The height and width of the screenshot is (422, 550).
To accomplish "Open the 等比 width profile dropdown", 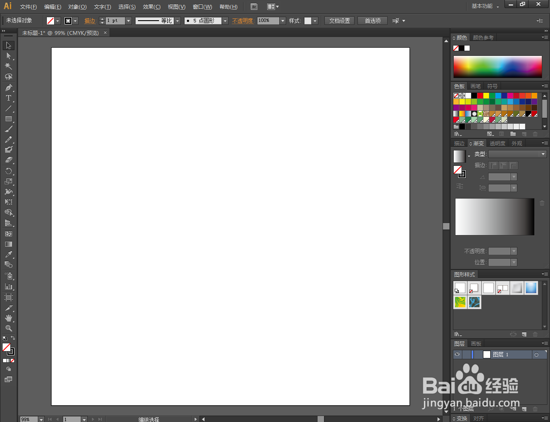I will point(177,21).
